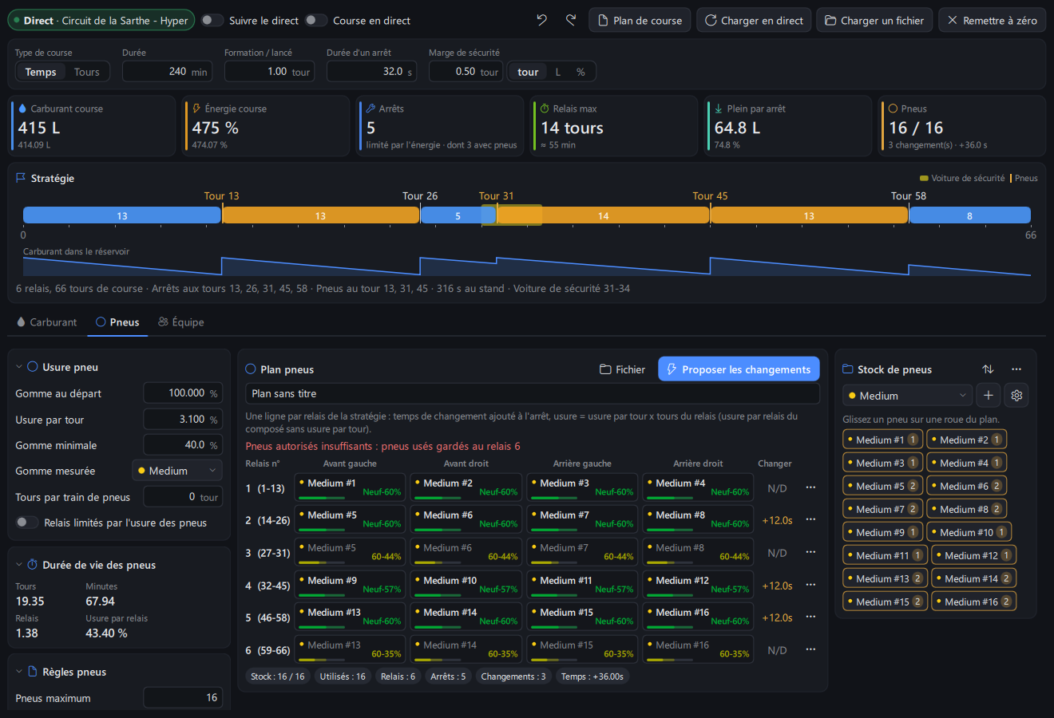Image resolution: width=1054 pixels, height=718 pixels.
Task: Click the Plan sans titre name field
Action: coord(533,393)
